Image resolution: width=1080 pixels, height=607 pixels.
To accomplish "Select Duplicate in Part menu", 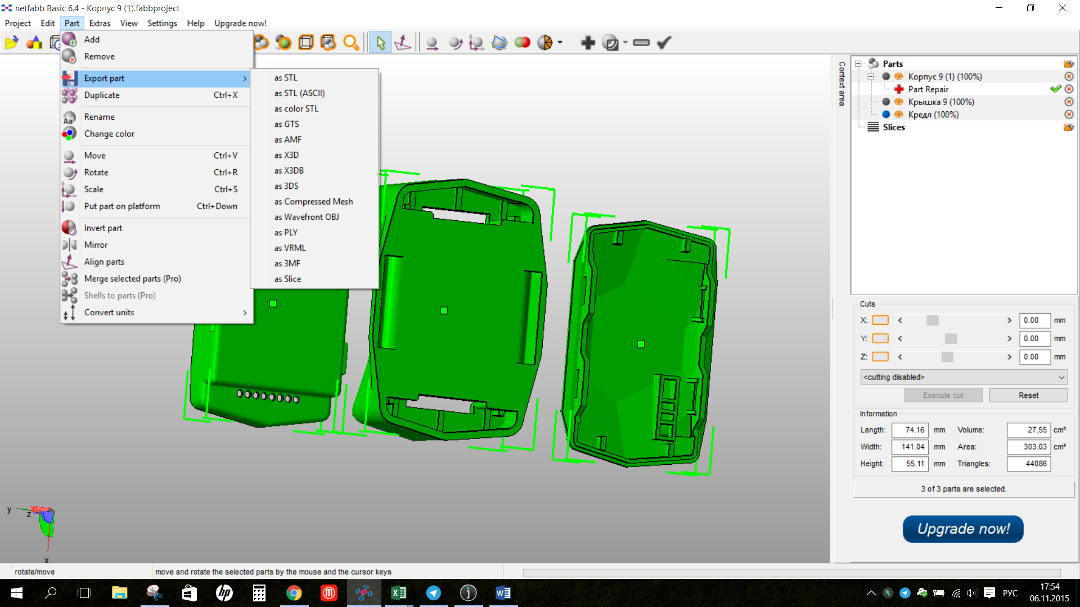I will 156,95.
